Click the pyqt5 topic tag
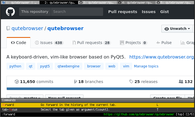Screen dimensions: 195x117 pyautogui.click(x=45, y=66)
